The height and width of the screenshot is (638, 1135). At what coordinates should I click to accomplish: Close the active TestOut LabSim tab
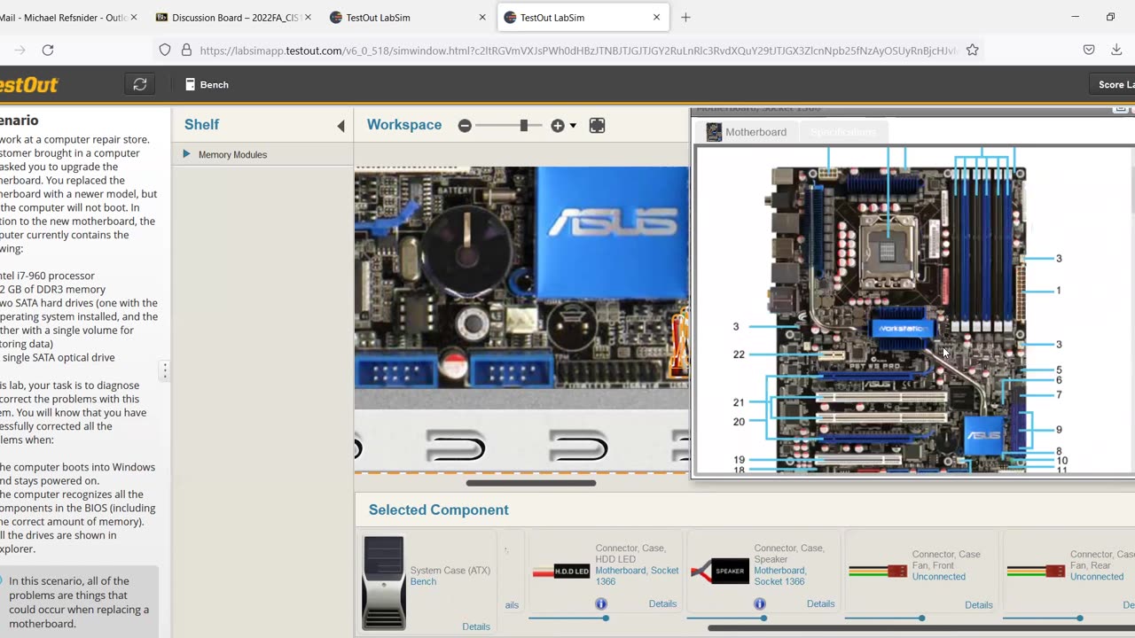pos(656,17)
